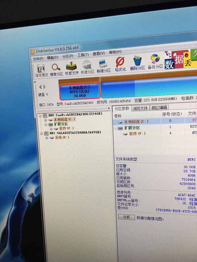Screen dimensions: 197x262
Task: Open the 工具(T) menu
Action: (x=83, y=55)
